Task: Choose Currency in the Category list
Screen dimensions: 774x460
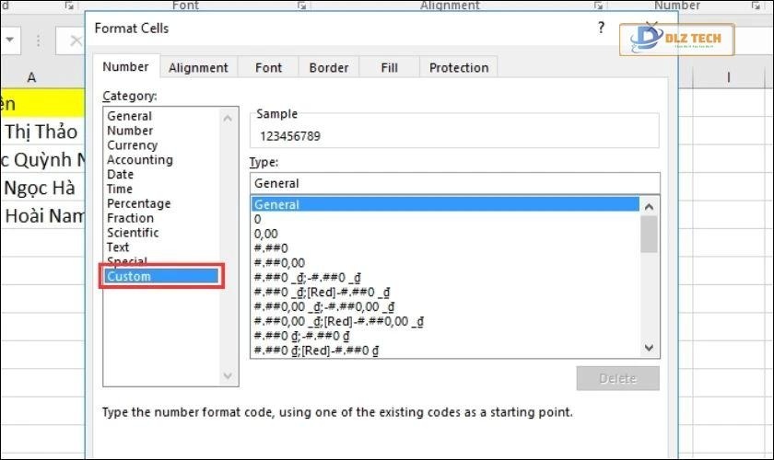Action: coord(132,145)
